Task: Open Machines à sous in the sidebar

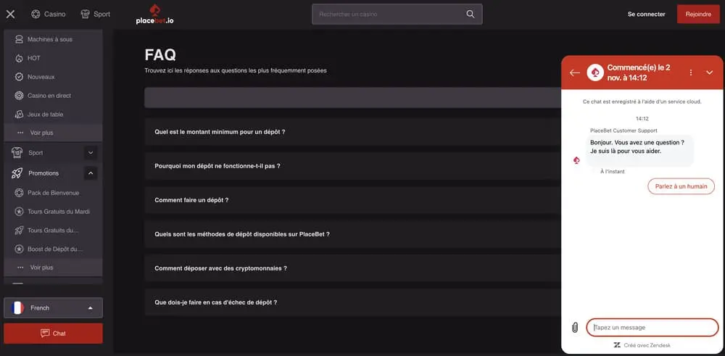Action: 49,39
